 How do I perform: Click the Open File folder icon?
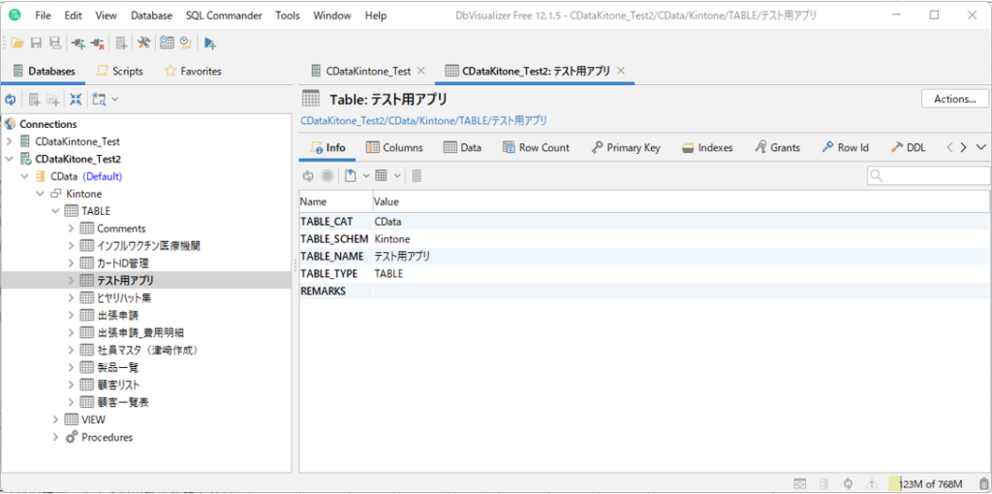tap(17, 43)
